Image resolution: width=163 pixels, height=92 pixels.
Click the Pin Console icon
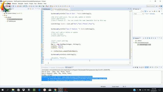[x=150, y=67]
